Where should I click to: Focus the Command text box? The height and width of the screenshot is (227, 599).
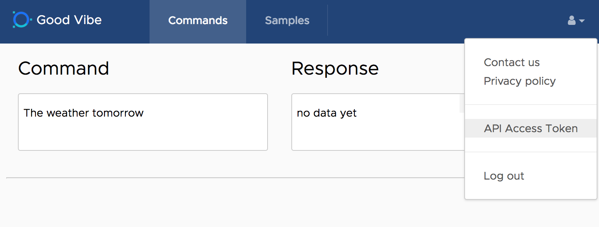point(143,132)
